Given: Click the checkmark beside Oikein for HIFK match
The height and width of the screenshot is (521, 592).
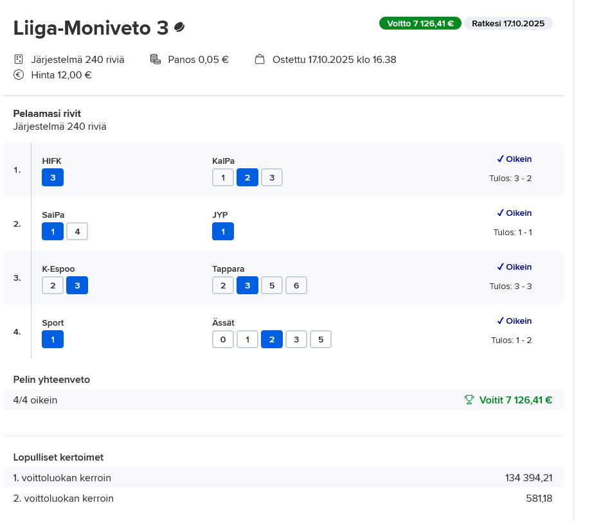Looking at the screenshot, I should pos(500,159).
